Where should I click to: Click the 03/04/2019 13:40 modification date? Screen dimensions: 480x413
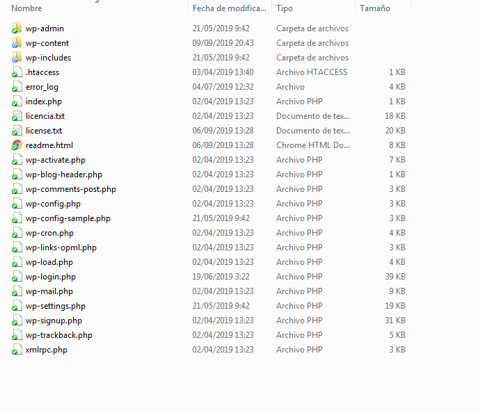point(223,72)
